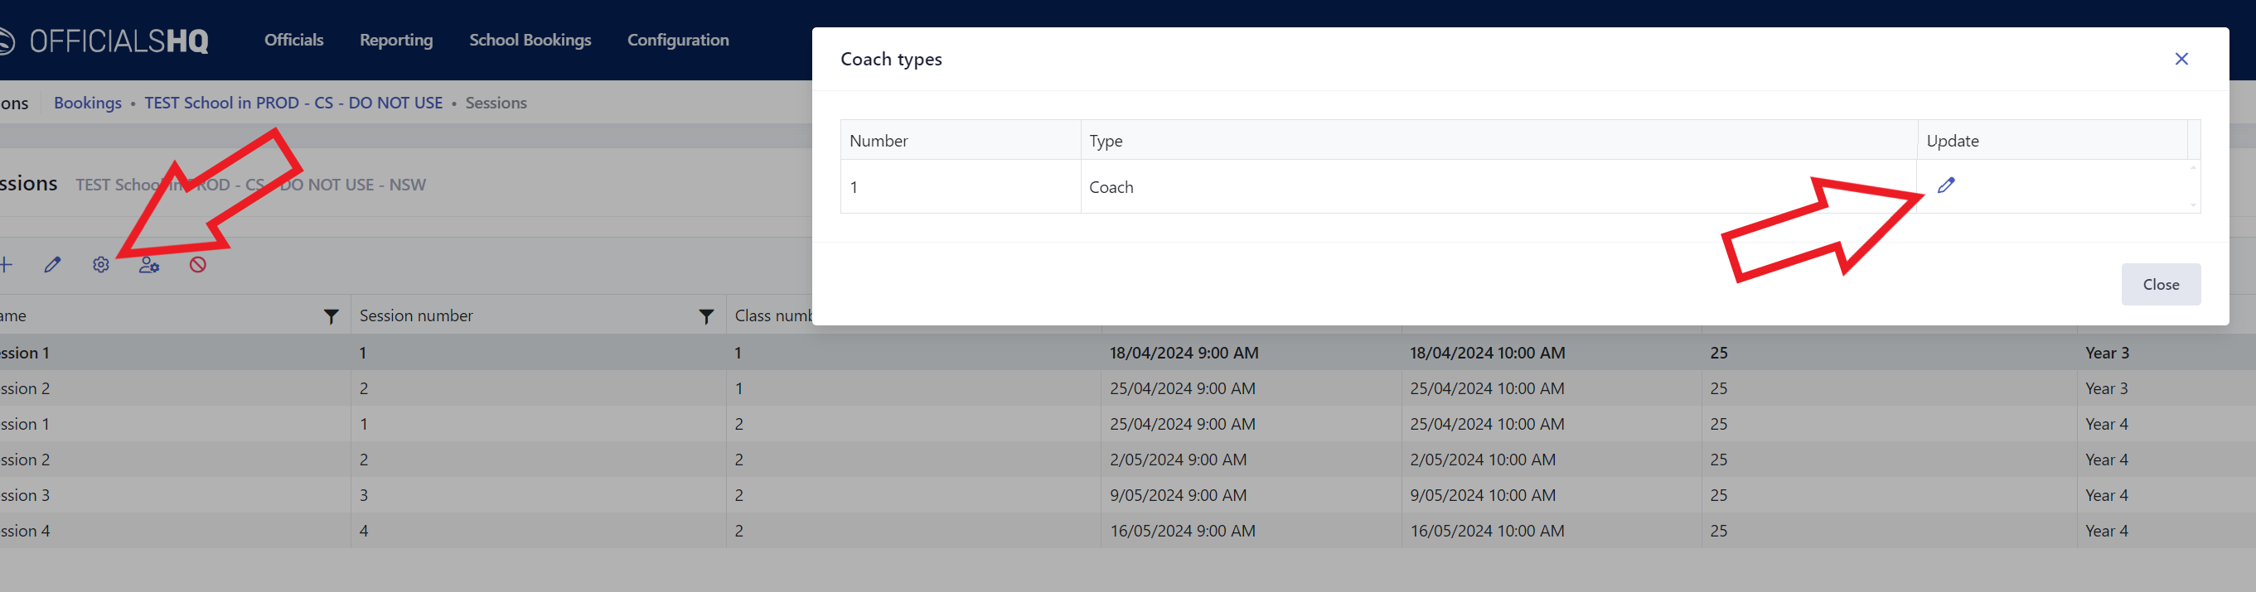
Task: Click end time 18/04/2024 10:00 AM
Action: click(x=1487, y=354)
